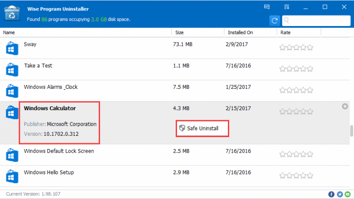The image size is (354, 199).
Task: Click the Windows Calculator app icon
Action: point(12,112)
